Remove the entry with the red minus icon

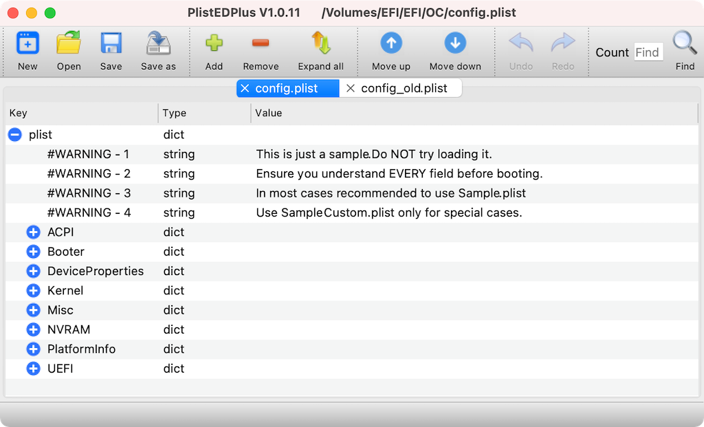pos(261,43)
